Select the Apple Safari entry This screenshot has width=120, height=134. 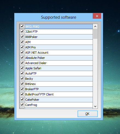(x=59, y=68)
